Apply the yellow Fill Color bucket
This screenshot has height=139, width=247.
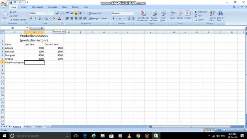point(53,19)
